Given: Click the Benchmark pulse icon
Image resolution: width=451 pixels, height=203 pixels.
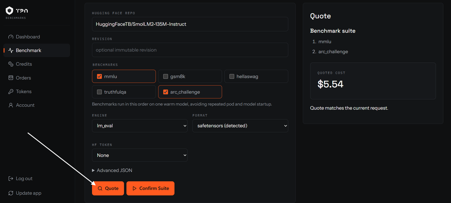Looking at the screenshot, I should [x=11, y=51].
